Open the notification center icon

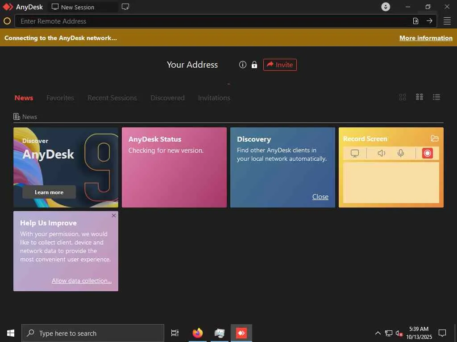click(442, 333)
